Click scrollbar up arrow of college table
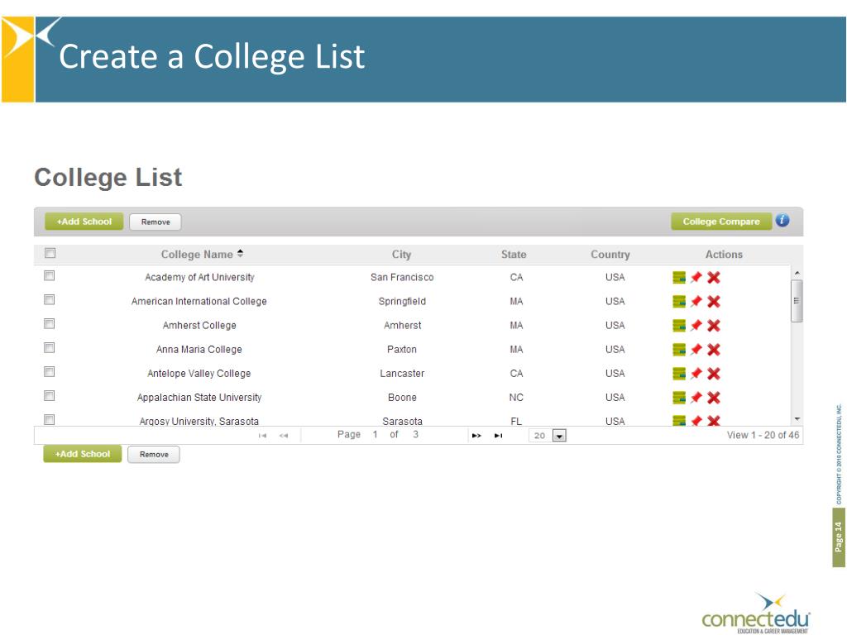The image size is (847, 635). [x=797, y=274]
